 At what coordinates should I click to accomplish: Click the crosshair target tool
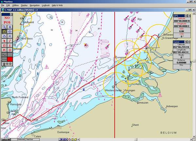tap(9, 32)
